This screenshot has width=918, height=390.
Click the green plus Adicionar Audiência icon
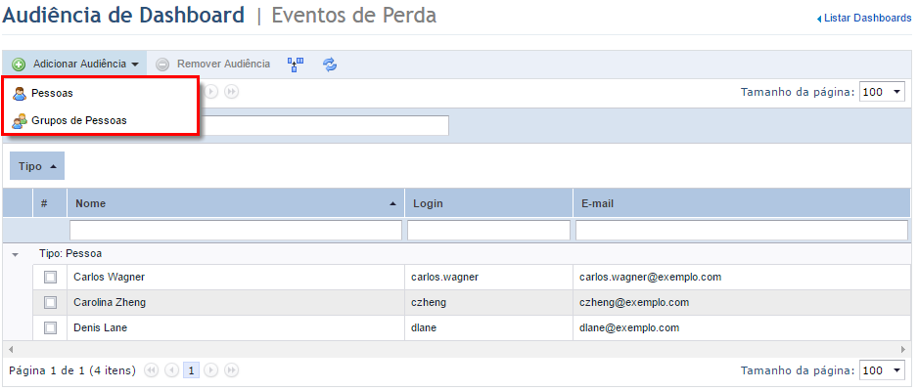tap(19, 65)
